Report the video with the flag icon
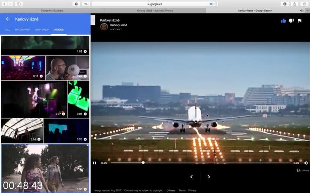Screen dimensions: 310x193 pyautogui.click(x=299, y=21)
